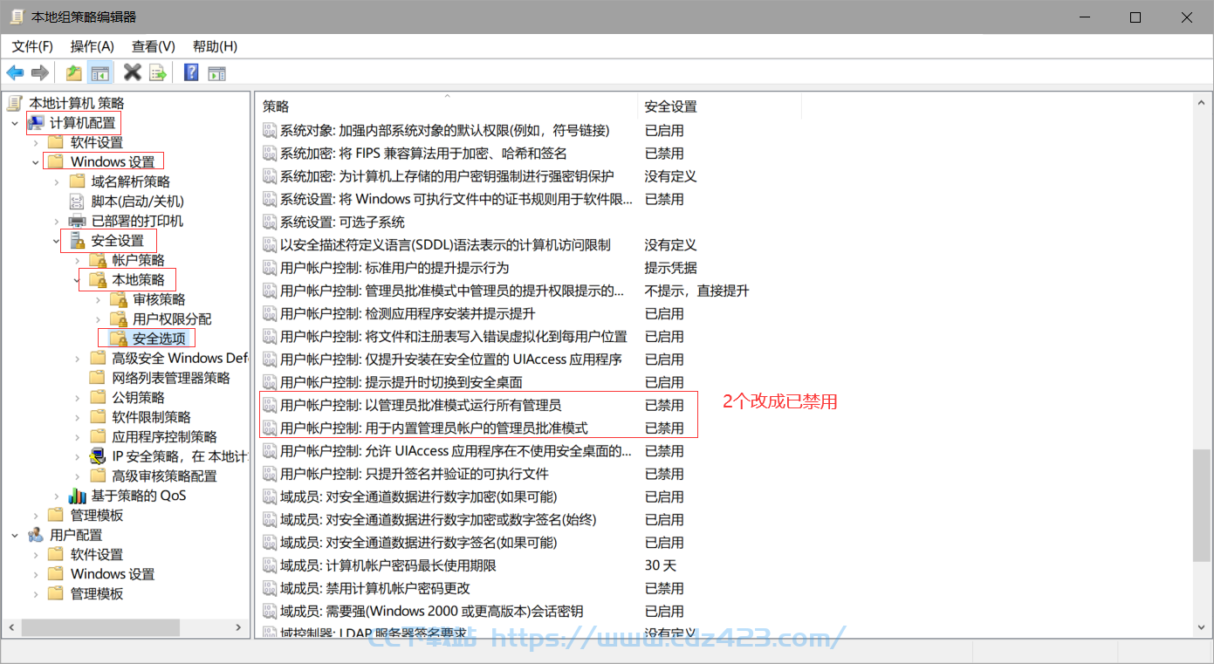Click the 安全设置 lock icon in tree
The width and height of the screenshot is (1214, 664).
(77, 241)
